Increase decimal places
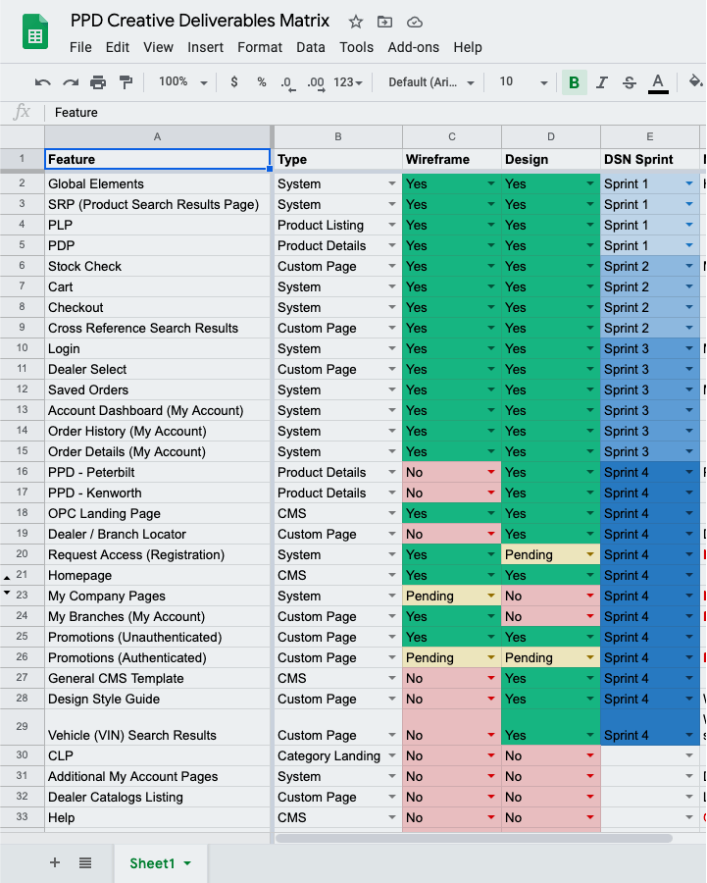Viewport: 707px width, 883px height. point(316,83)
